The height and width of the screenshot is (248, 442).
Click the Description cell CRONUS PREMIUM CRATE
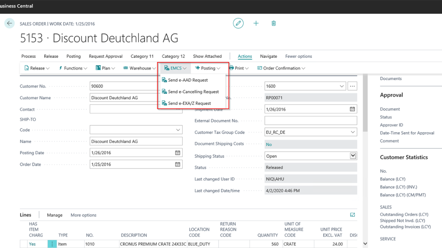153,244
